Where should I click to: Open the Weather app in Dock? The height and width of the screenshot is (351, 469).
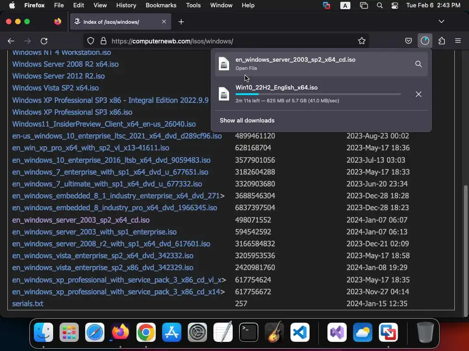(363, 332)
